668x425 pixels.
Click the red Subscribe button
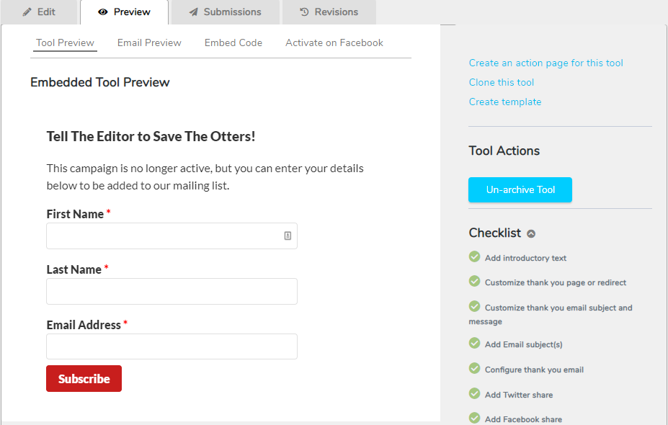pyautogui.click(x=84, y=379)
